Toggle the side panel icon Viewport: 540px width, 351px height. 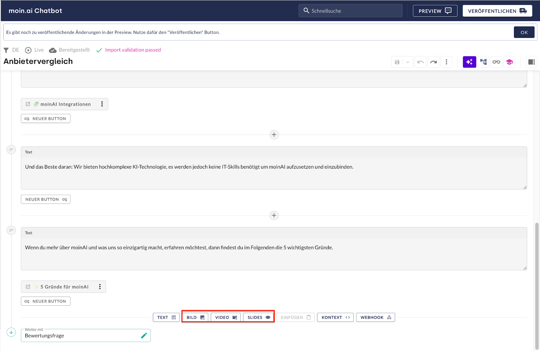coord(531,62)
